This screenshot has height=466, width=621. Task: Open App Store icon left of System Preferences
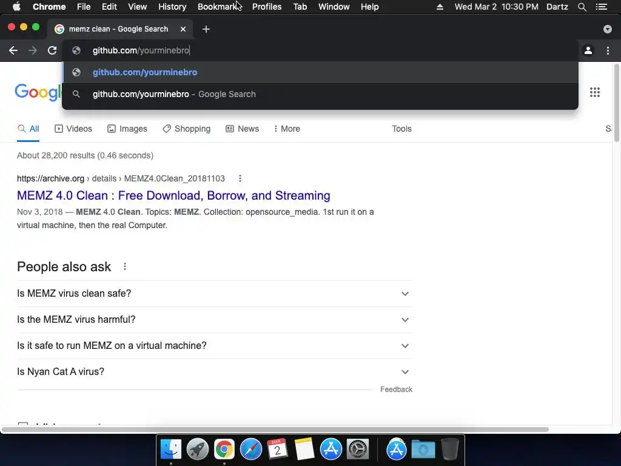click(331, 450)
